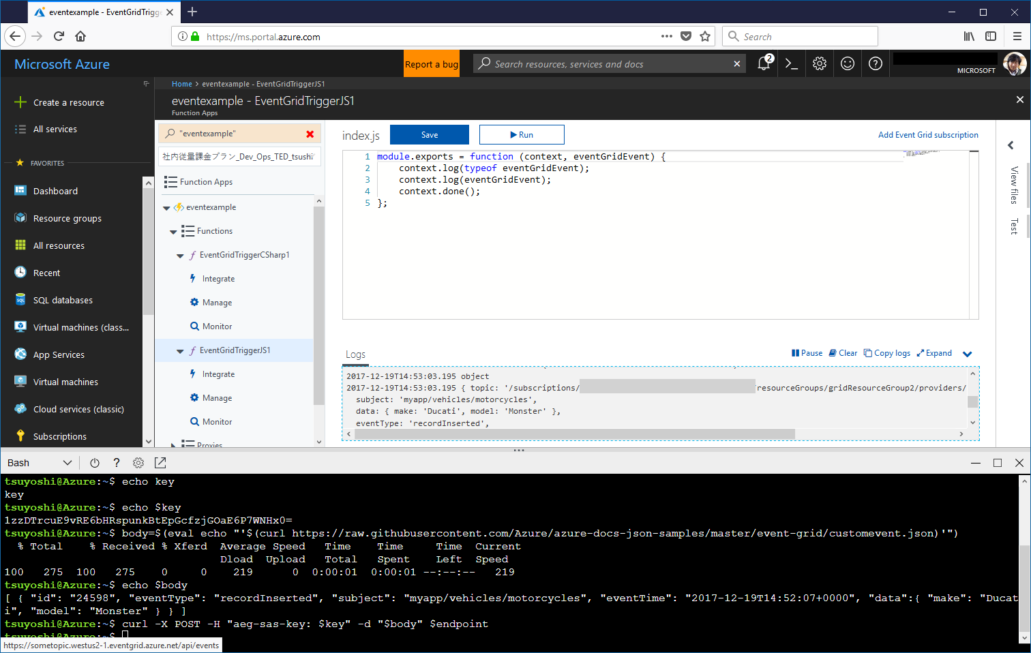Viewport: 1031px width, 653px height.
Task: Collapse the EventGridTriggerCSharp1 node
Action: click(x=180, y=256)
